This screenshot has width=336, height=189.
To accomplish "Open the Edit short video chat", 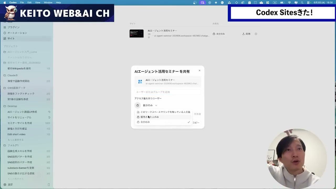I will pyautogui.click(x=26, y=134).
